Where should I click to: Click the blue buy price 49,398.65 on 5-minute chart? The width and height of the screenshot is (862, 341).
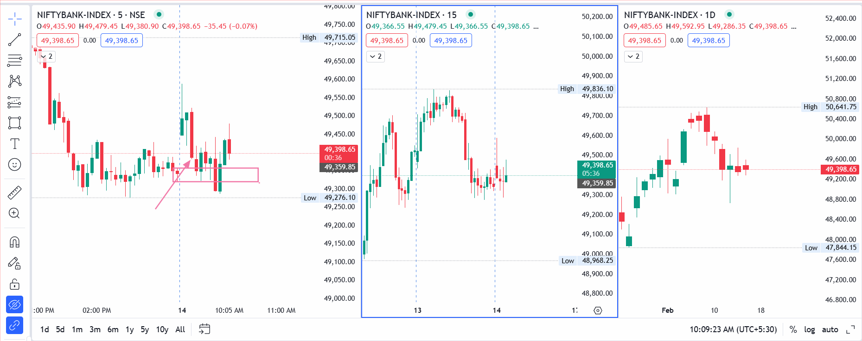click(121, 40)
